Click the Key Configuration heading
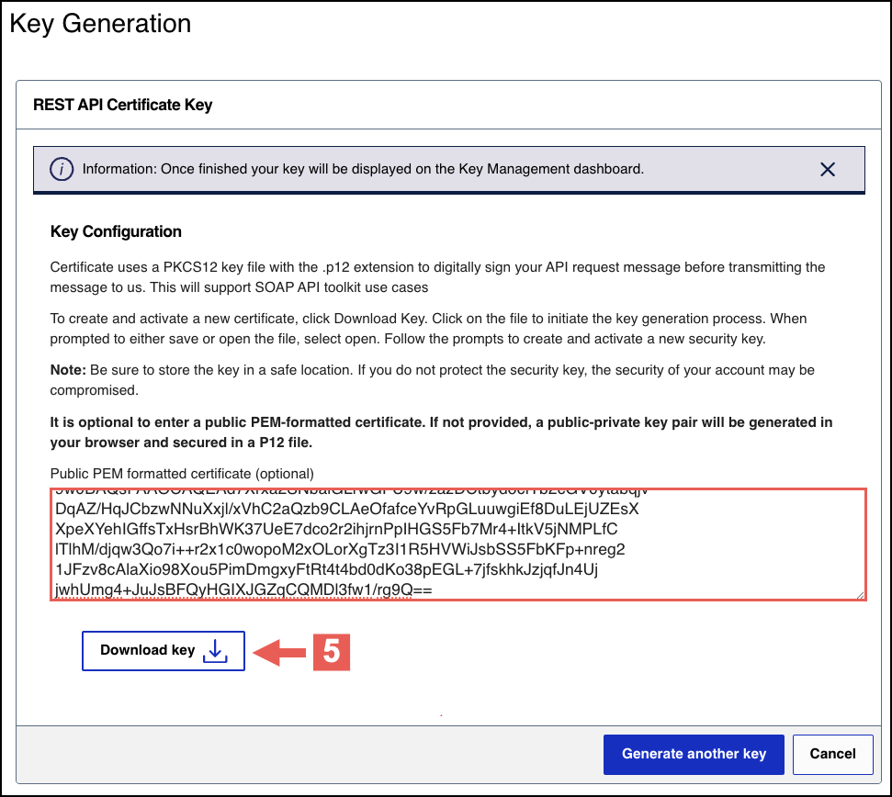The image size is (892, 797). click(x=116, y=231)
